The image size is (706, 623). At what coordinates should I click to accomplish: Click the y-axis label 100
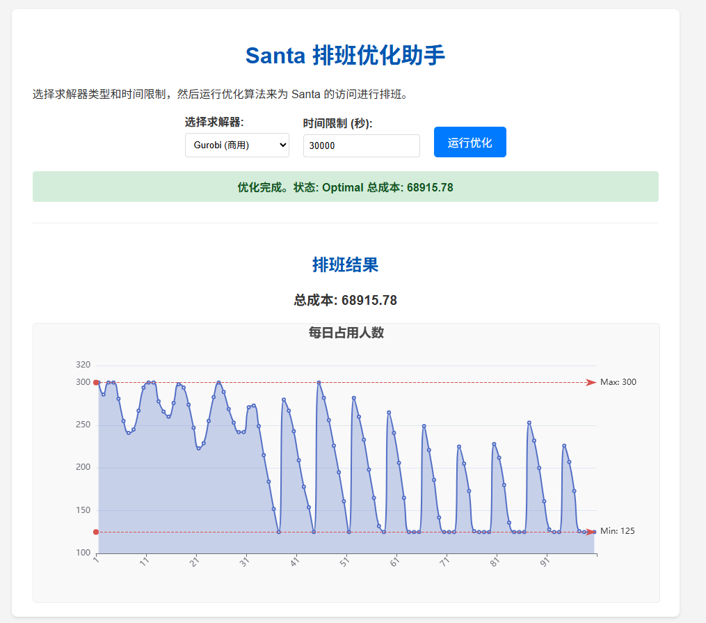83,552
